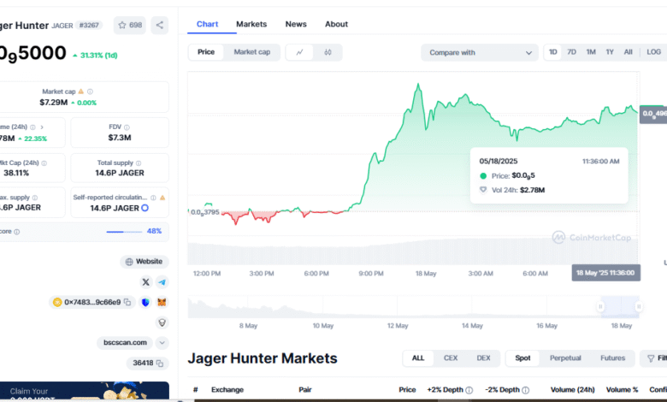The height and width of the screenshot is (402, 667).
Task: Open Total supply info icon
Action: point(139,163)
